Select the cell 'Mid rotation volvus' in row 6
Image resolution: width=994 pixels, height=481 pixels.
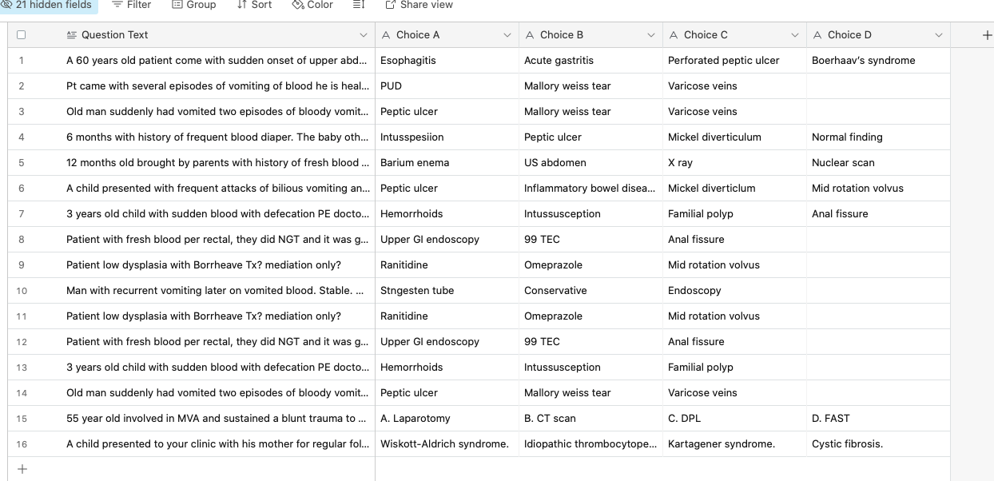click(878, 189)
